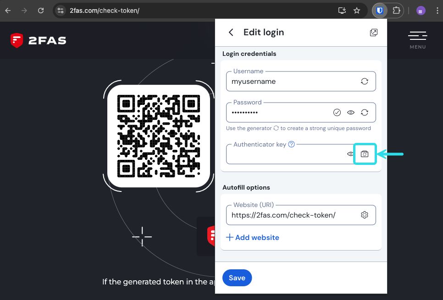443x300 pixels.
Task: Click the browser forward arrow
Action: pyautogui.click(x=24, y=11)
